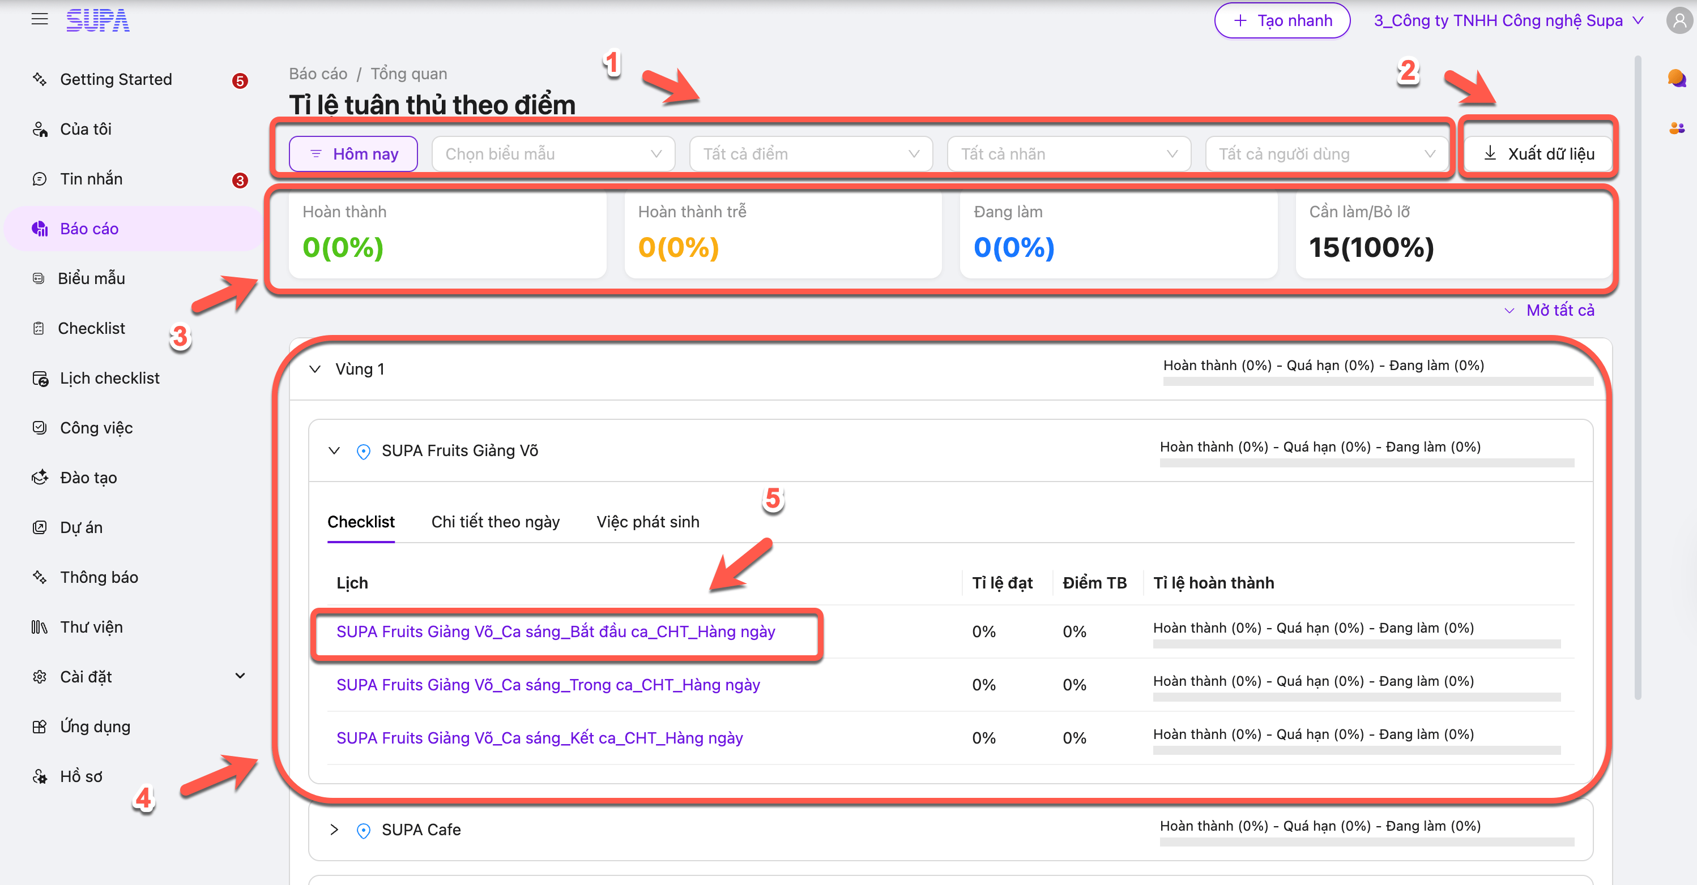Click the Công việc task icon

[40, 428]
